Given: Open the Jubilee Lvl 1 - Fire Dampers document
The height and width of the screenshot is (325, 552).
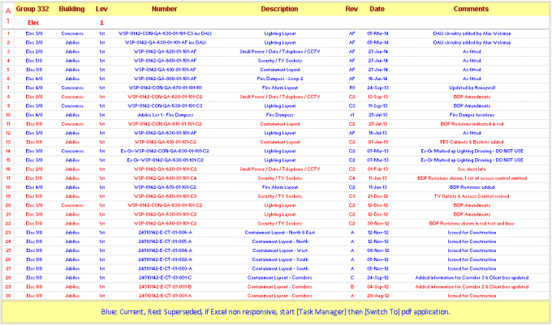Looking at the screenshot, I should click(x=165, y=114).
